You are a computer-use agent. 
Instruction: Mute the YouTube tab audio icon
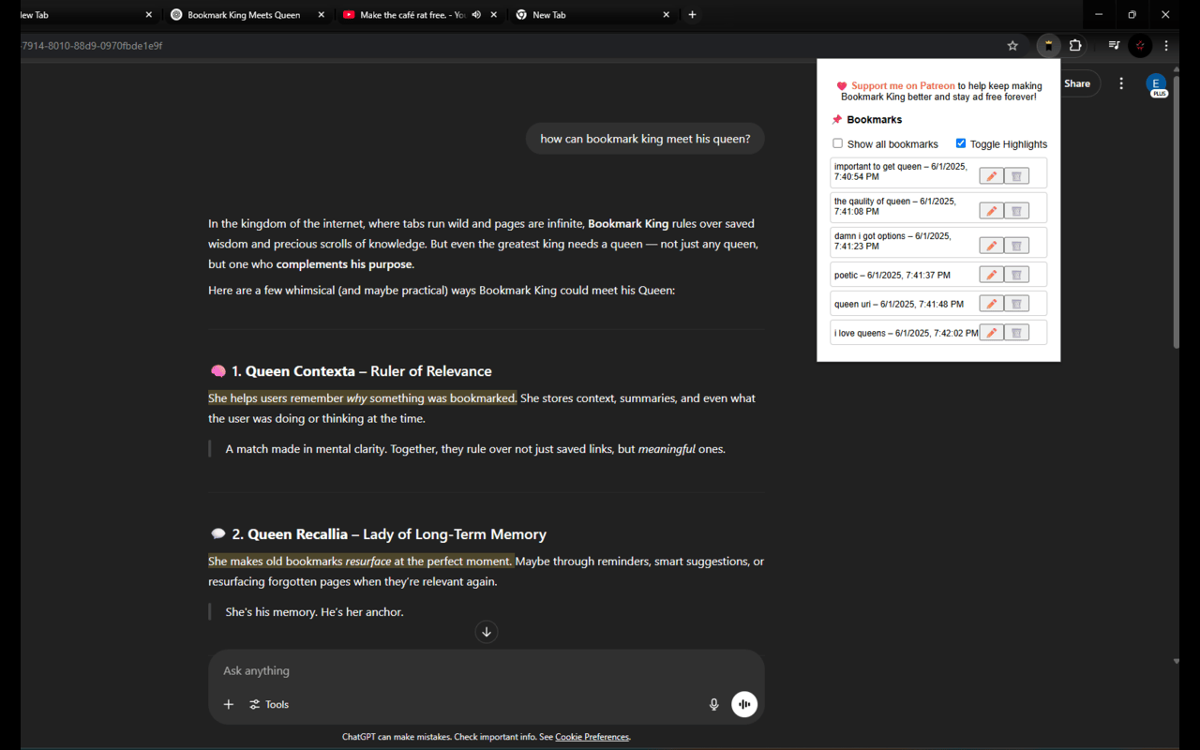point(476,15)
